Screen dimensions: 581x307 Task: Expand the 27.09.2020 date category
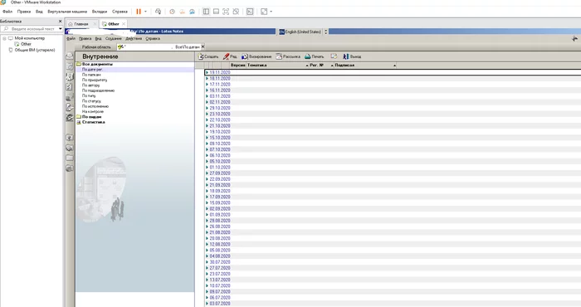tap(207, 173)
